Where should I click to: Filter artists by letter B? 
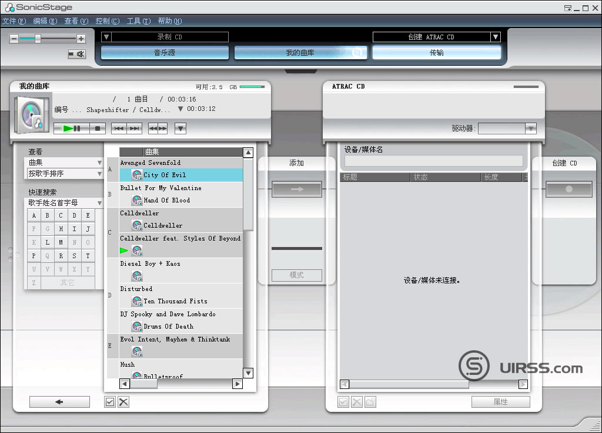point(47,215)
